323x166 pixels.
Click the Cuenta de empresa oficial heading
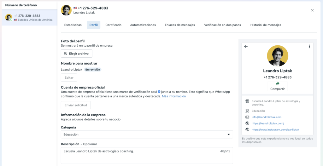(83, 87)
